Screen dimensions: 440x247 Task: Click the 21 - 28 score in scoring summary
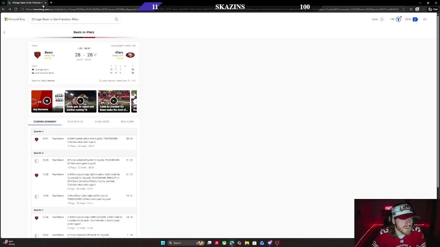click(x=129, y=160)
